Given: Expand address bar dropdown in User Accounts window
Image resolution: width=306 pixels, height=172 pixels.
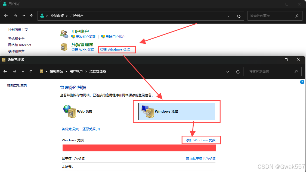Looking at the screenshot, I should tap(228, 16).
